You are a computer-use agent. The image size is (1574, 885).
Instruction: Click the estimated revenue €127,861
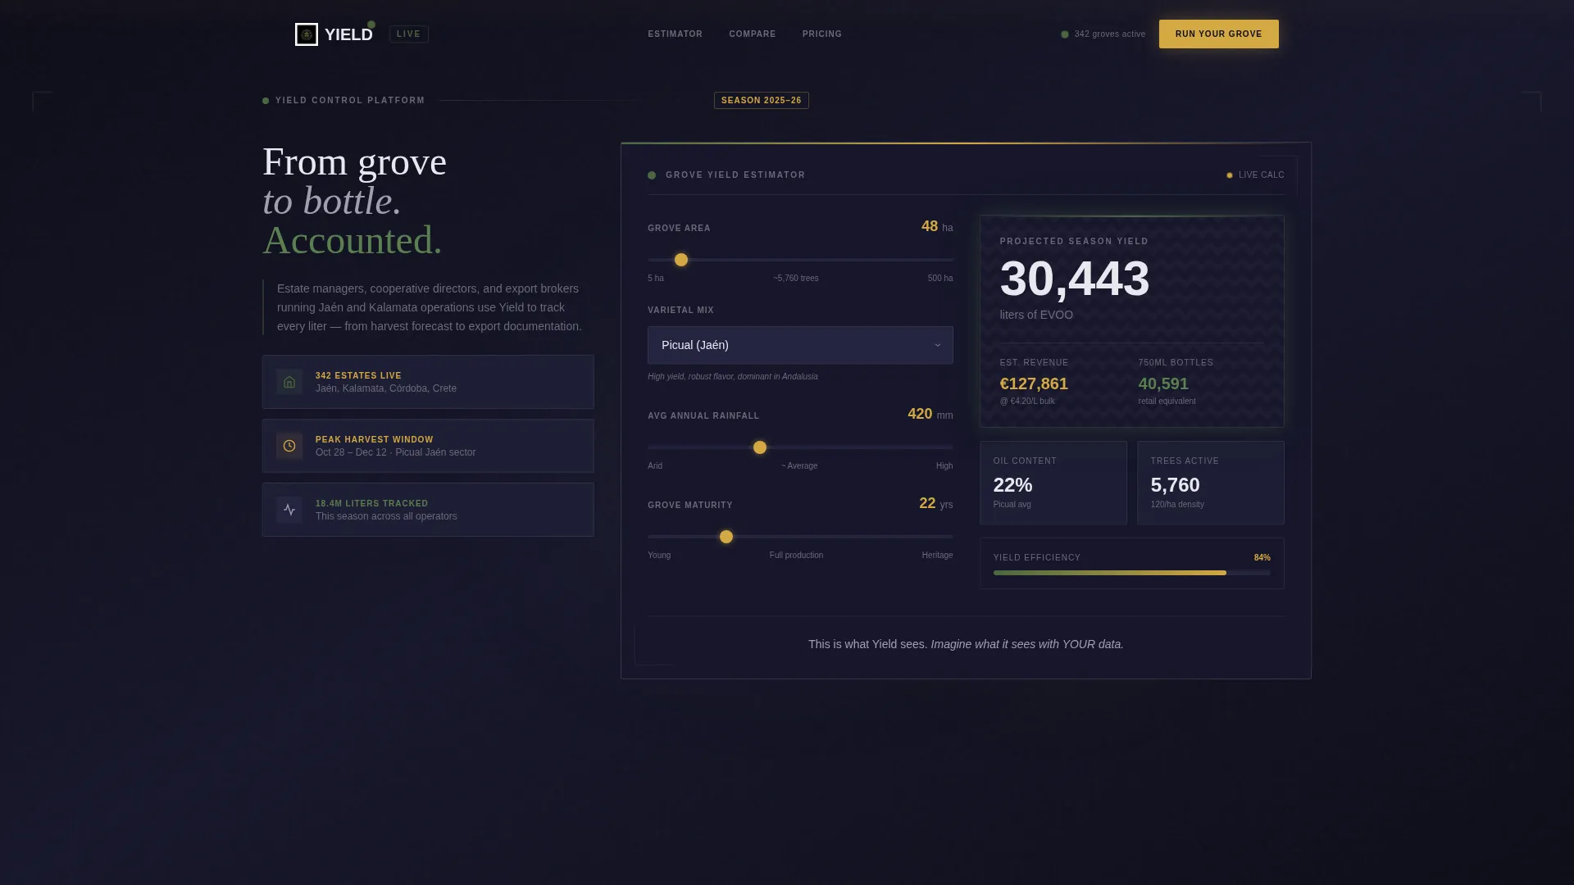pos(1034,383)
